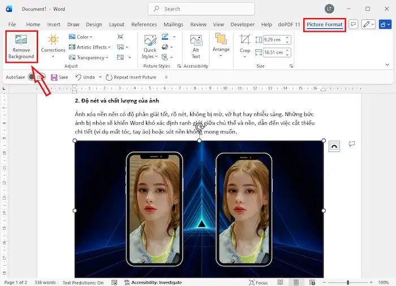This screenshot has height=286, width=396.
Task: Expand the Picture Effects dropdown arrow
Action: [x=172, y=47]
